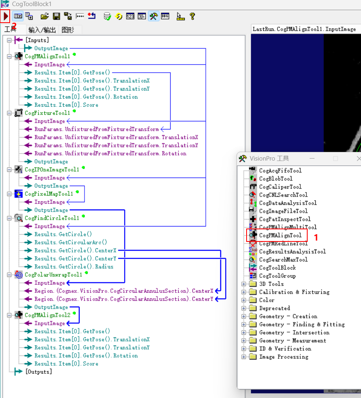361x398 pixels.
Task: Expand the Deprecated folder
Action: (244, 308)
